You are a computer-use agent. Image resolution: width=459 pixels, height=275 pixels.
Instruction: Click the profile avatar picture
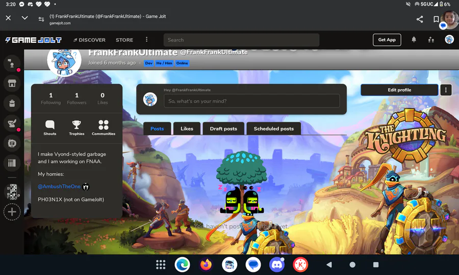64,61
